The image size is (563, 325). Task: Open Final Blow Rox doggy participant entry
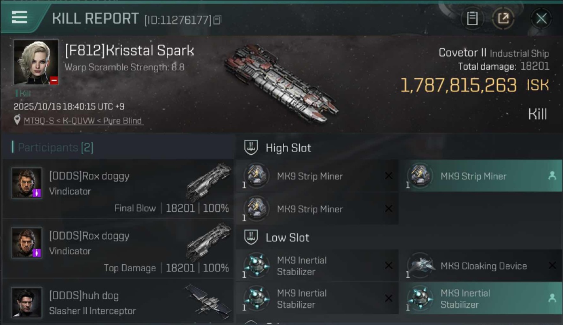coord(118,189)
